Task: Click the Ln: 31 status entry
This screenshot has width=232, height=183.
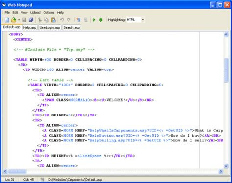Action: pyautogui.click(x=10, y=180)
